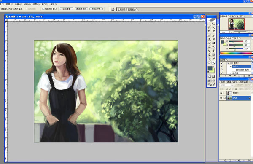The image size is (253, 164).
Task: Toggle the 动作 1 action checkbox
Action: [221, 67]
